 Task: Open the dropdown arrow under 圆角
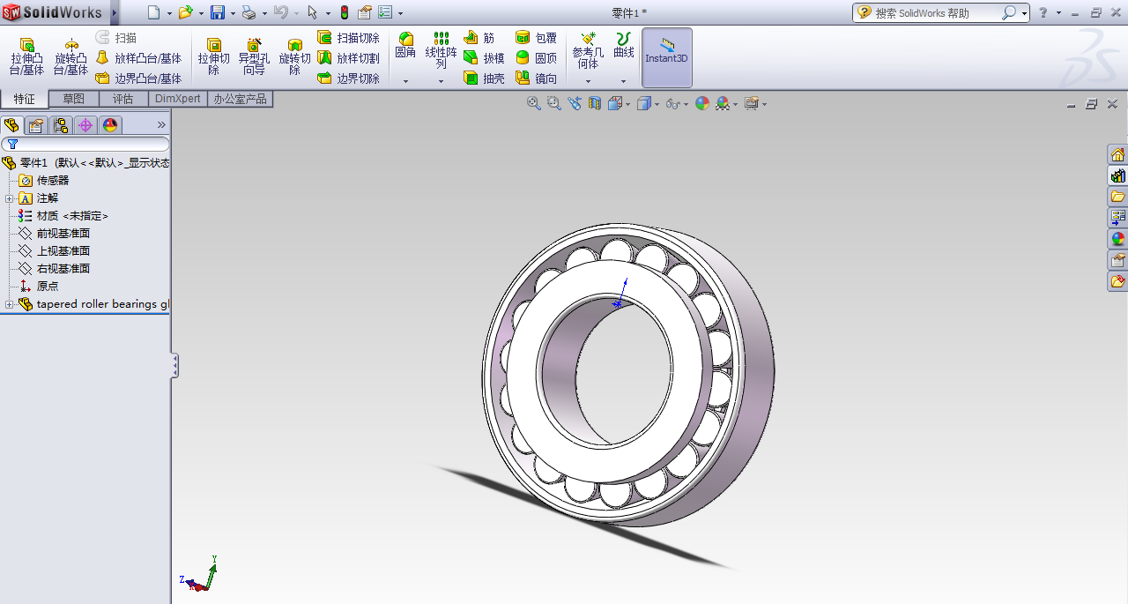405,81
